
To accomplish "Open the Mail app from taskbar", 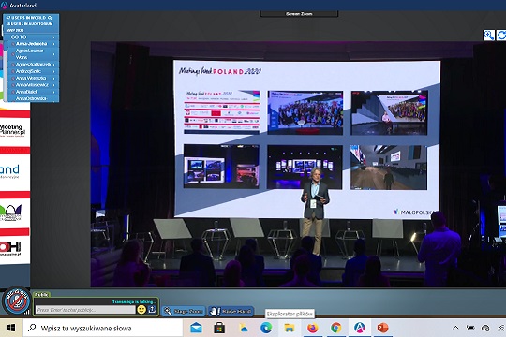I will [x=196, y=328].
